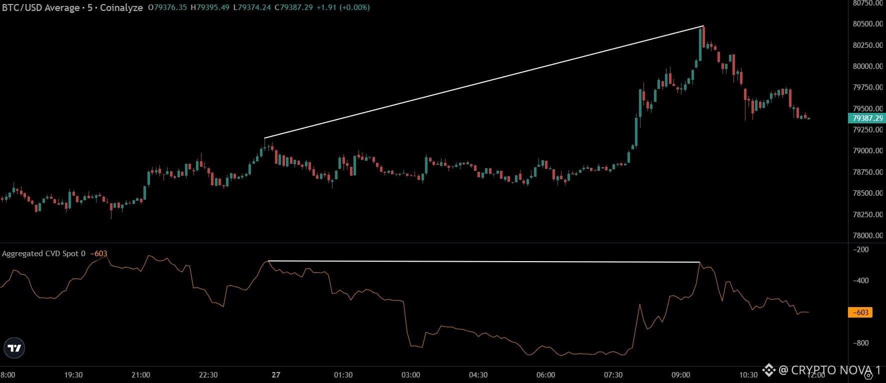Click the 01:30 time axis label
The width and height of the screenshot is (886, 383).
click(343, 375)
